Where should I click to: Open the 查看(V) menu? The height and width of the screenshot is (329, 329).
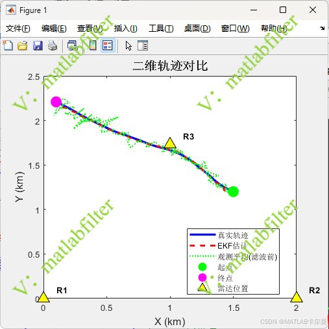coord(90,29)
